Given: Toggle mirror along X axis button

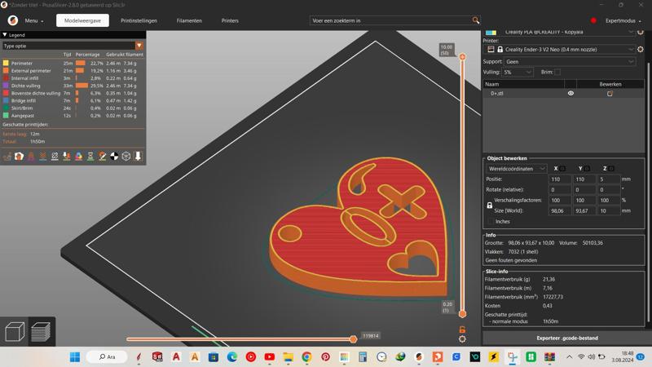Looking at the screenshot, I should 562,169.
